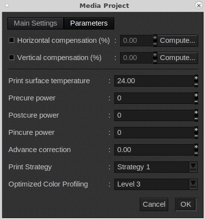Select the Parameters tab
This screenshot has width=205, height=220.
(x=89, y=23)
